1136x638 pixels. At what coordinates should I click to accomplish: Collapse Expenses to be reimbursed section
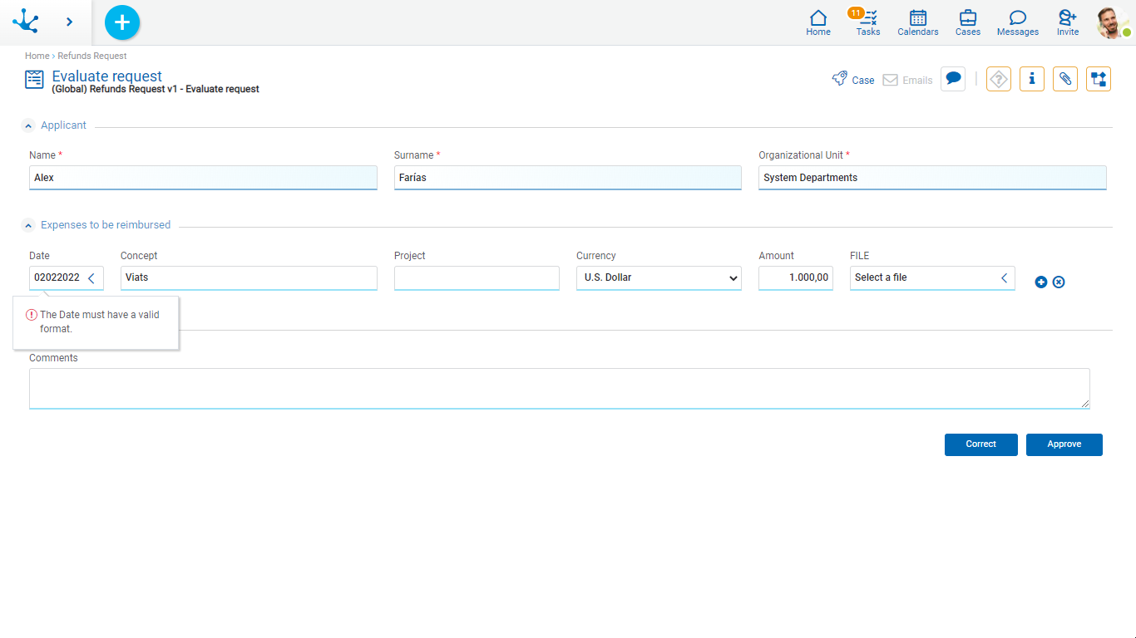point(29,225)
